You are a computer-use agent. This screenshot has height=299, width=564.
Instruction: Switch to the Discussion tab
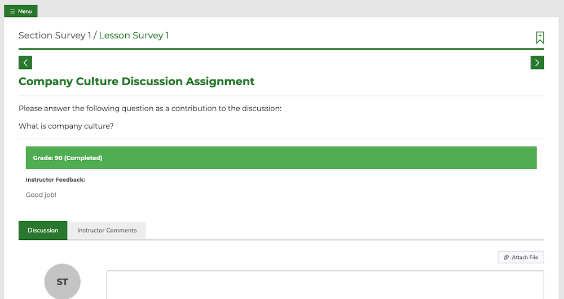click(x=43, y=230)
